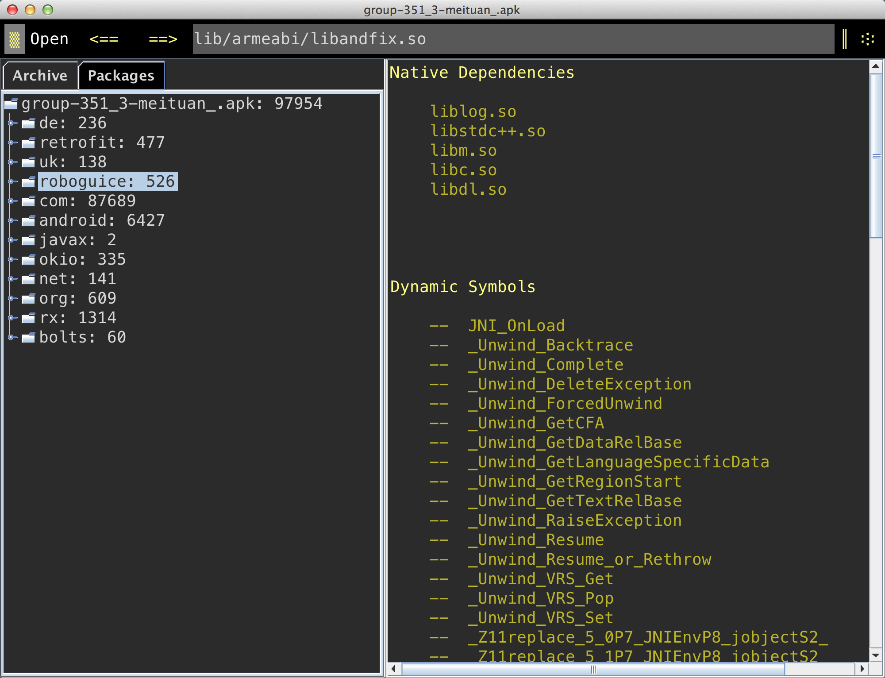Click the double vertical bar icon
Screen dimensions: 885x678
pos(845,39)
